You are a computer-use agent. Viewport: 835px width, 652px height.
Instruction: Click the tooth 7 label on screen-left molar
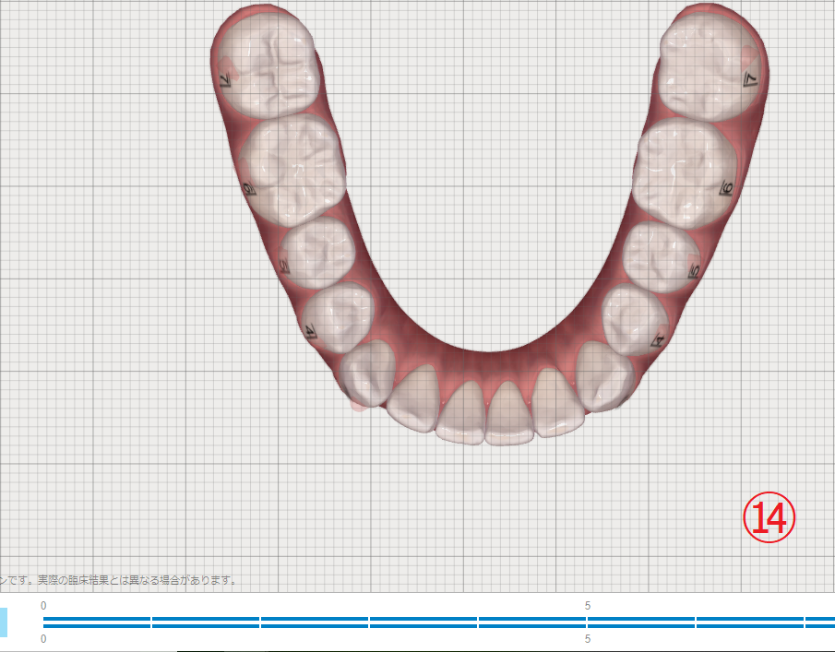[226, 81]
